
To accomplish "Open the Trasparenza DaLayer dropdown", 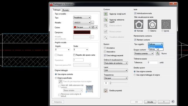I will click(116, 78).
